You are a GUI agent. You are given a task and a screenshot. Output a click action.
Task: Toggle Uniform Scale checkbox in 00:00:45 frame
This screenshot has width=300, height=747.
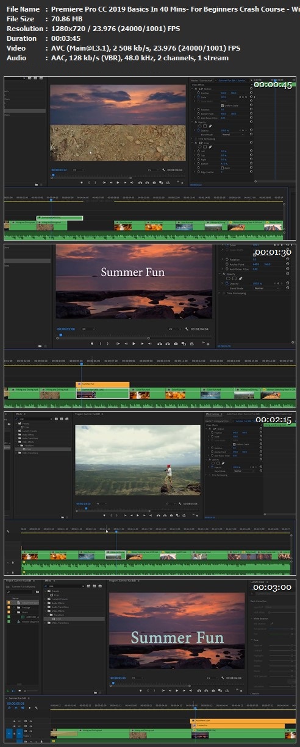[222, 105]
